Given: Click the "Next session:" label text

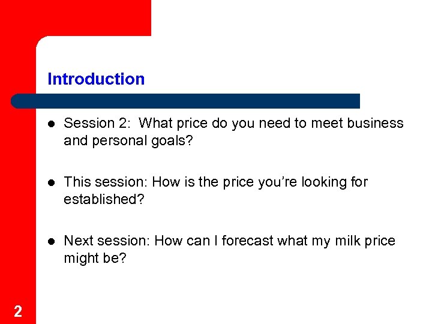Looking at the screenshot, I should [x=107, y=241].
